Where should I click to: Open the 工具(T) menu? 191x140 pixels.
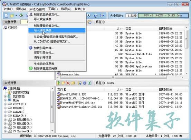pos(53,9)
